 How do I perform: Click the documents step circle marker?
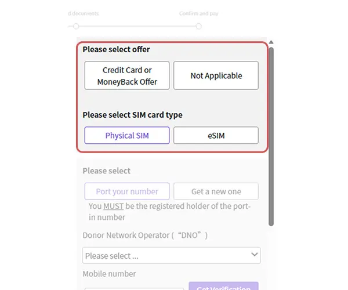pyautogui.click(x=75, y=26)
